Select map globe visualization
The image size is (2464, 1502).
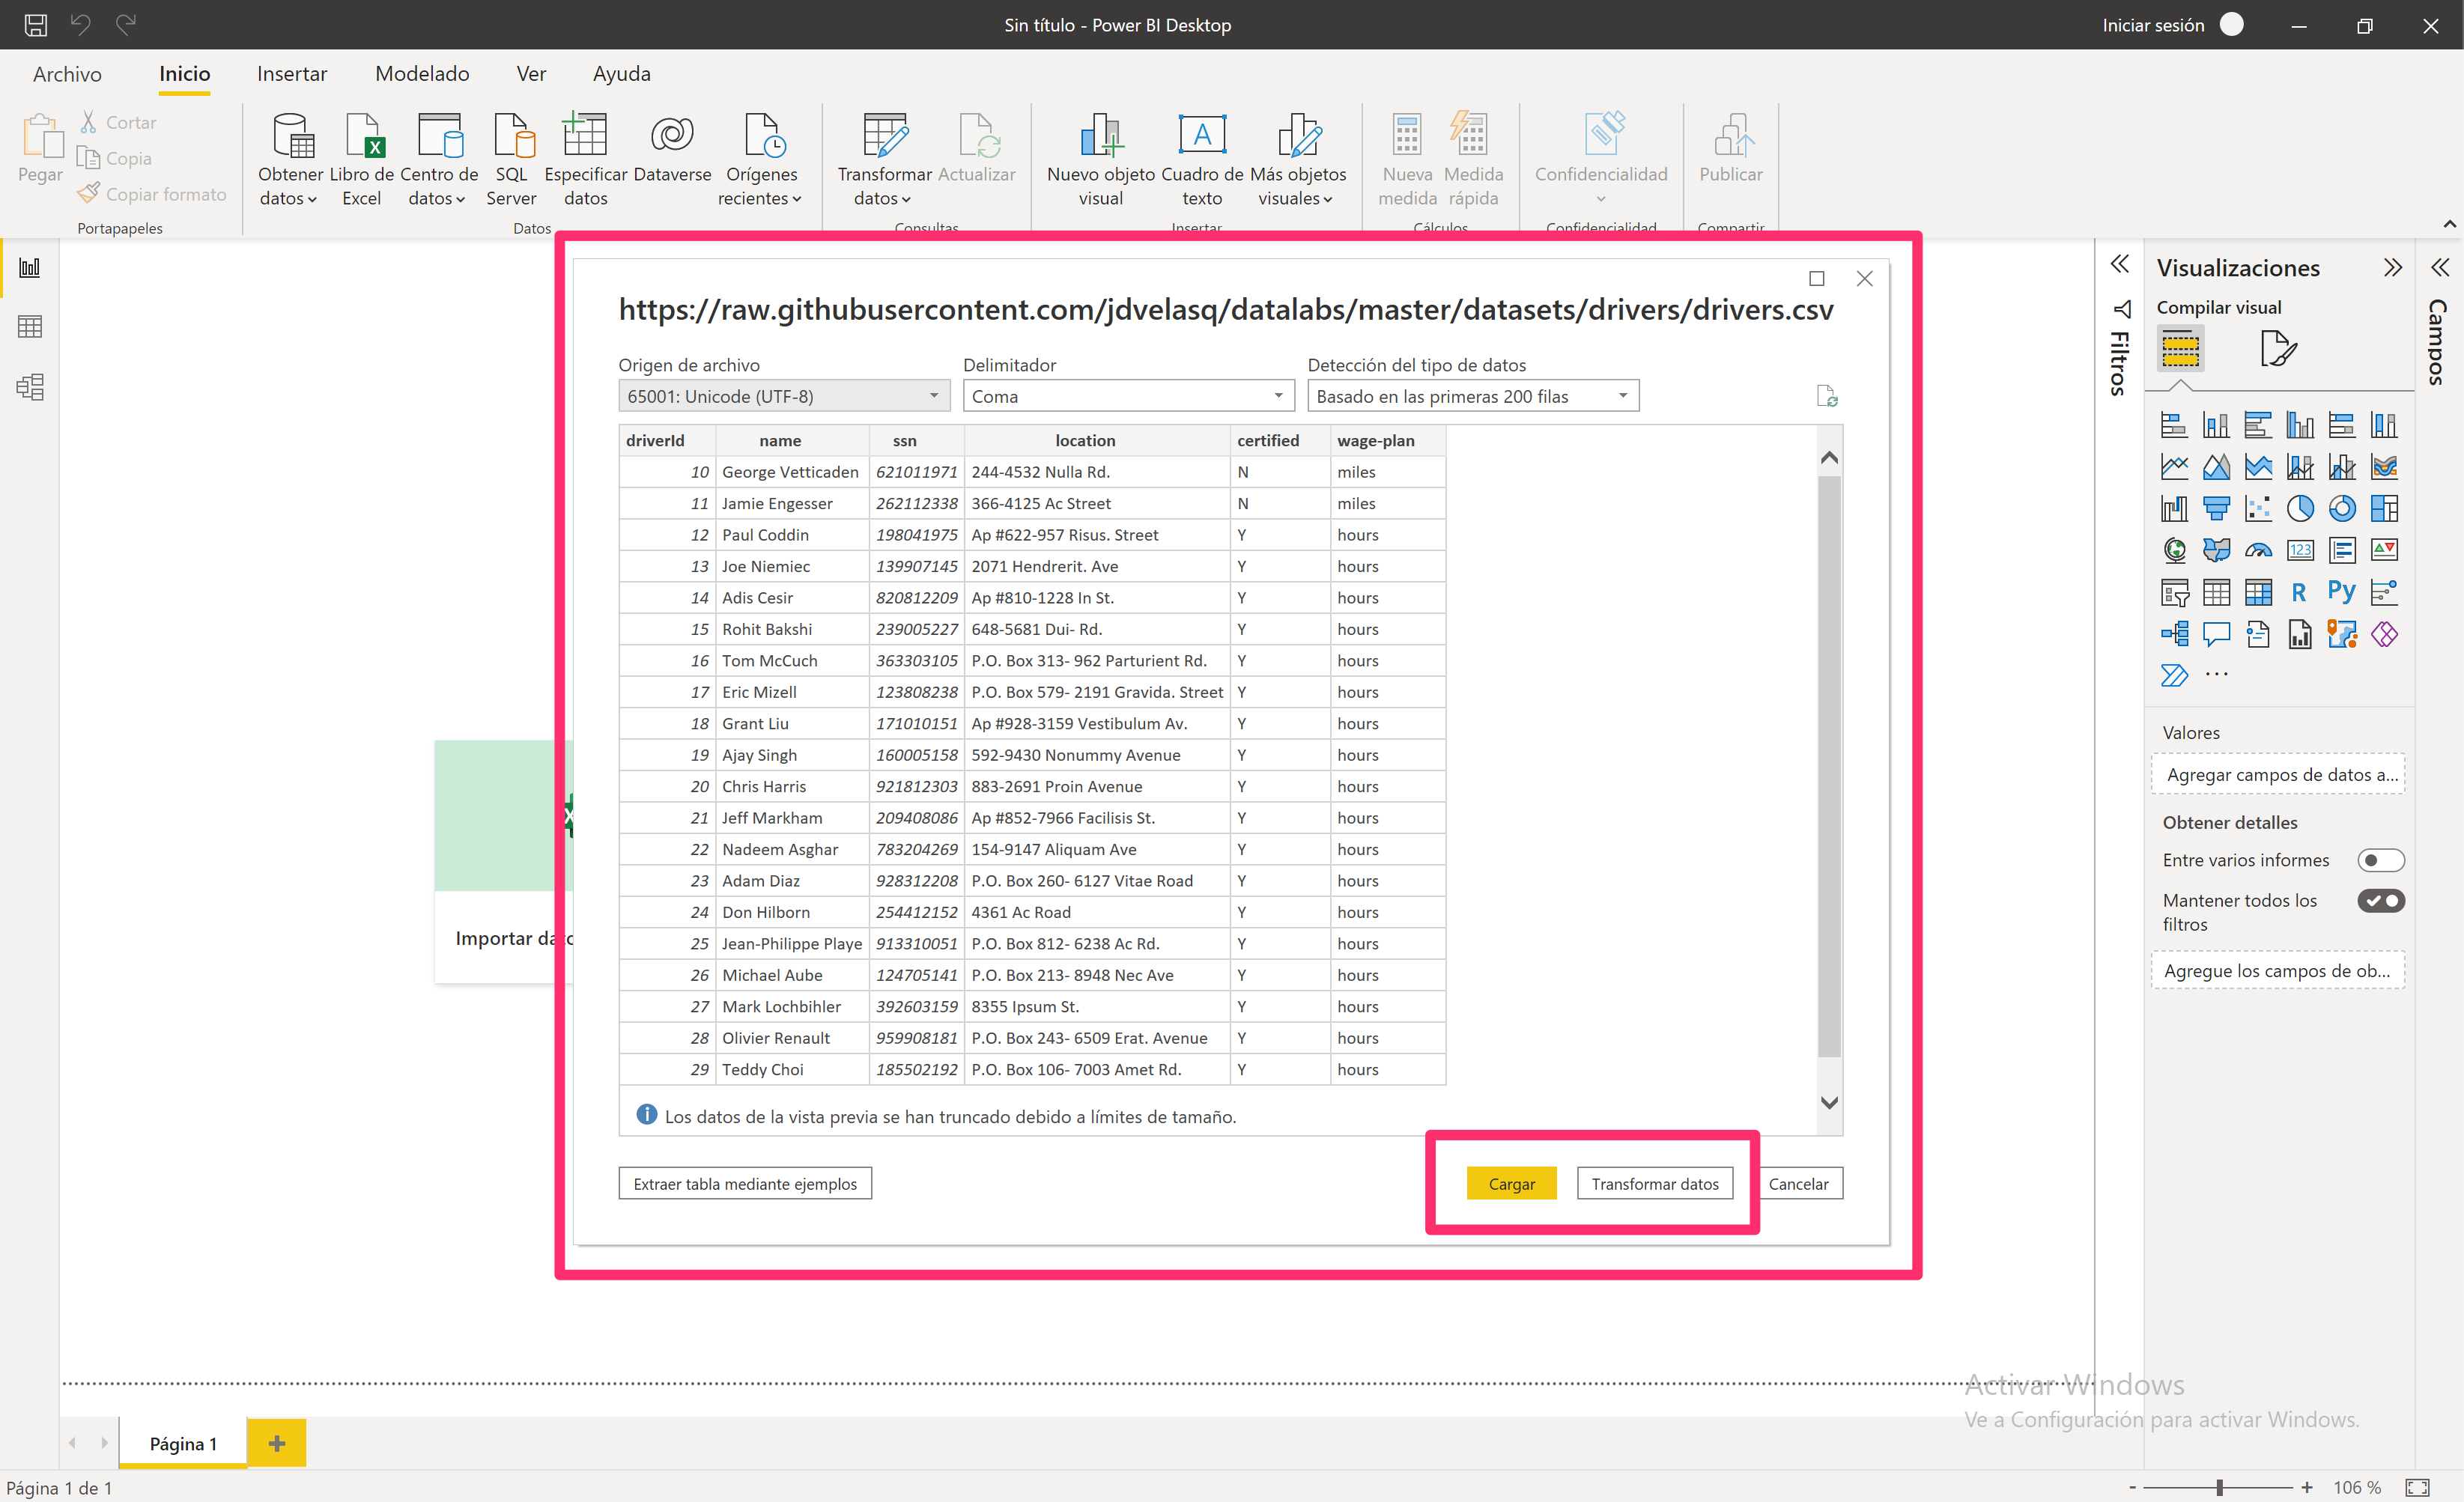tap(2174, 551)
